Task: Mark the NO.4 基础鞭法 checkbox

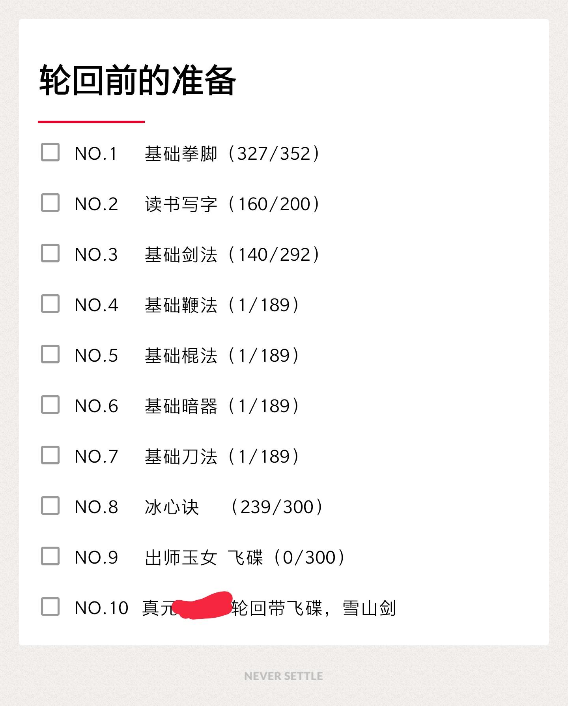Action: tap(50, 304)
